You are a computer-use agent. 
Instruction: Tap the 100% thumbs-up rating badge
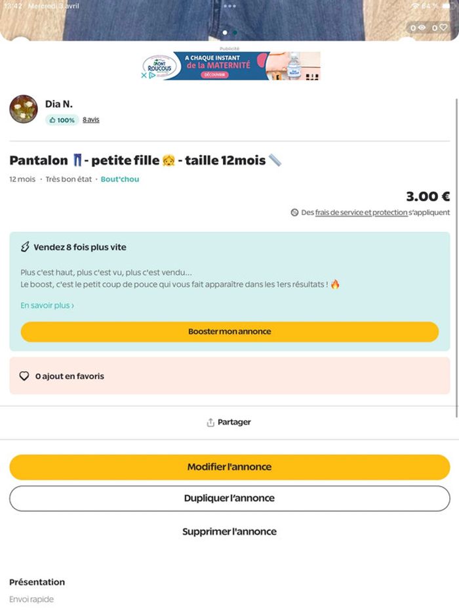coord(62,120)
